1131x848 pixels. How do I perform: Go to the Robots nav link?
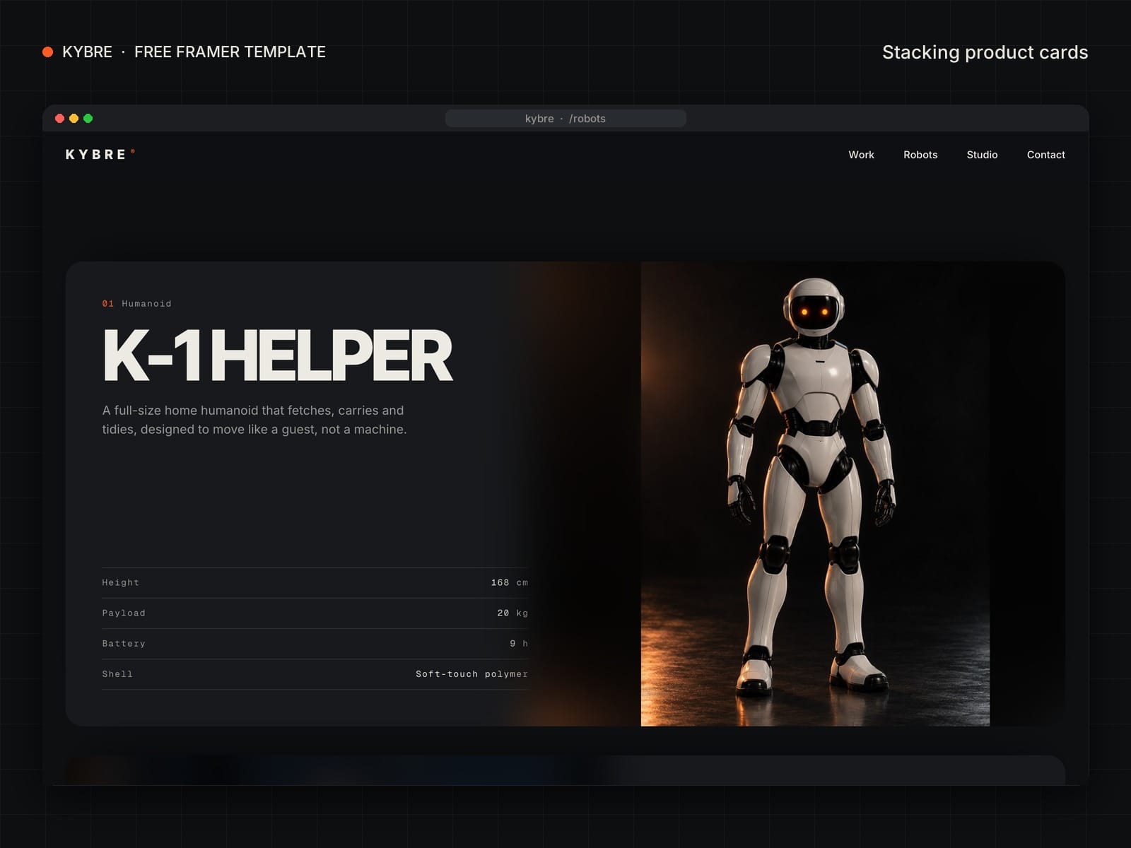pyautogui.click(x=920, y=155)
